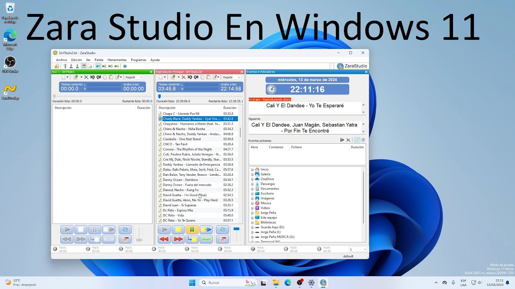Click the help question mark toolbar icon
The image size is (515, 289).
click(x=125, y=66)
